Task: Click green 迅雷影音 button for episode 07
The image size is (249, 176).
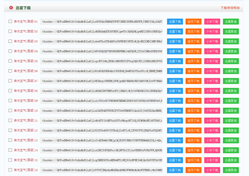Action: click(231, 81)
